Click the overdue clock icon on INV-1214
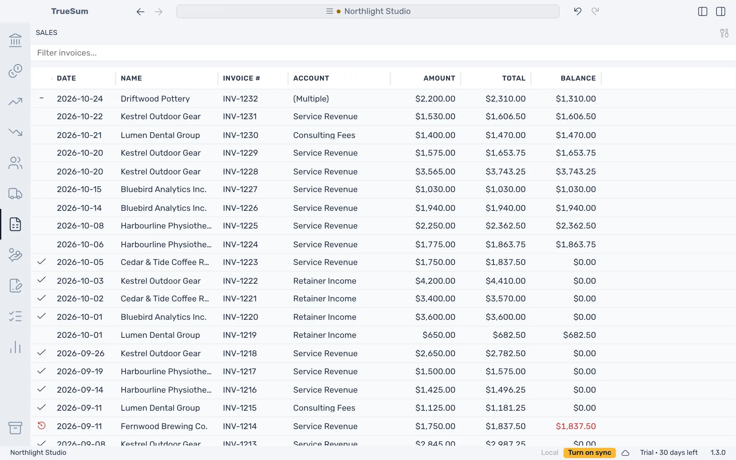This screenshot has height=460, width=736. (42, 425)
